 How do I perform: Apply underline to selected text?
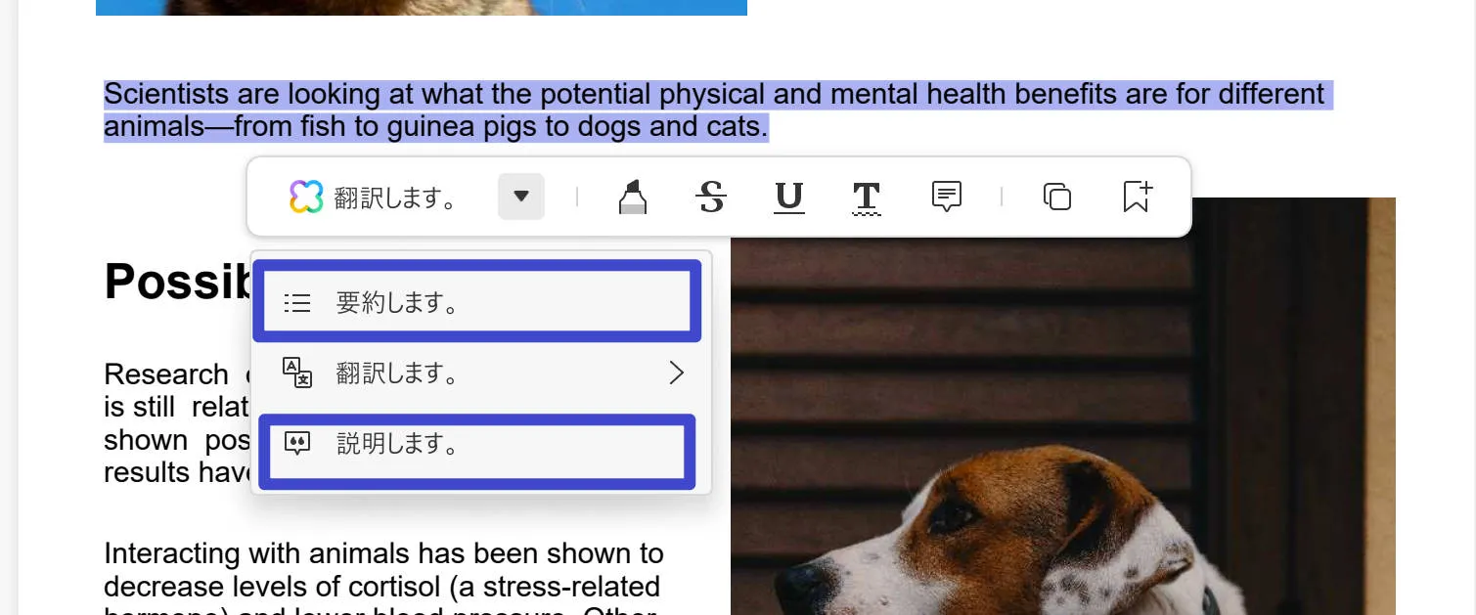[x=789, y=197]
